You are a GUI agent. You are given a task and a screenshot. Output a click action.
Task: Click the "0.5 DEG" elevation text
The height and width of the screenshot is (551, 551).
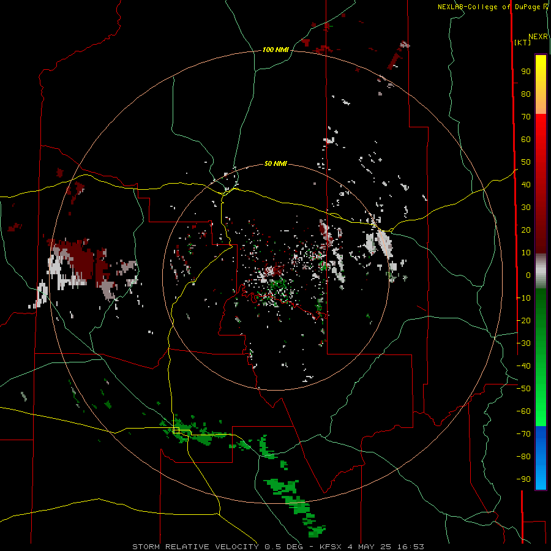point(283,547)
